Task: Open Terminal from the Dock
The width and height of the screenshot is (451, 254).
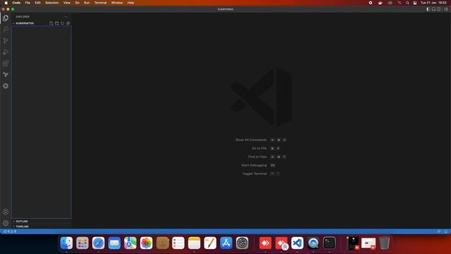Action: click(329, 243)
